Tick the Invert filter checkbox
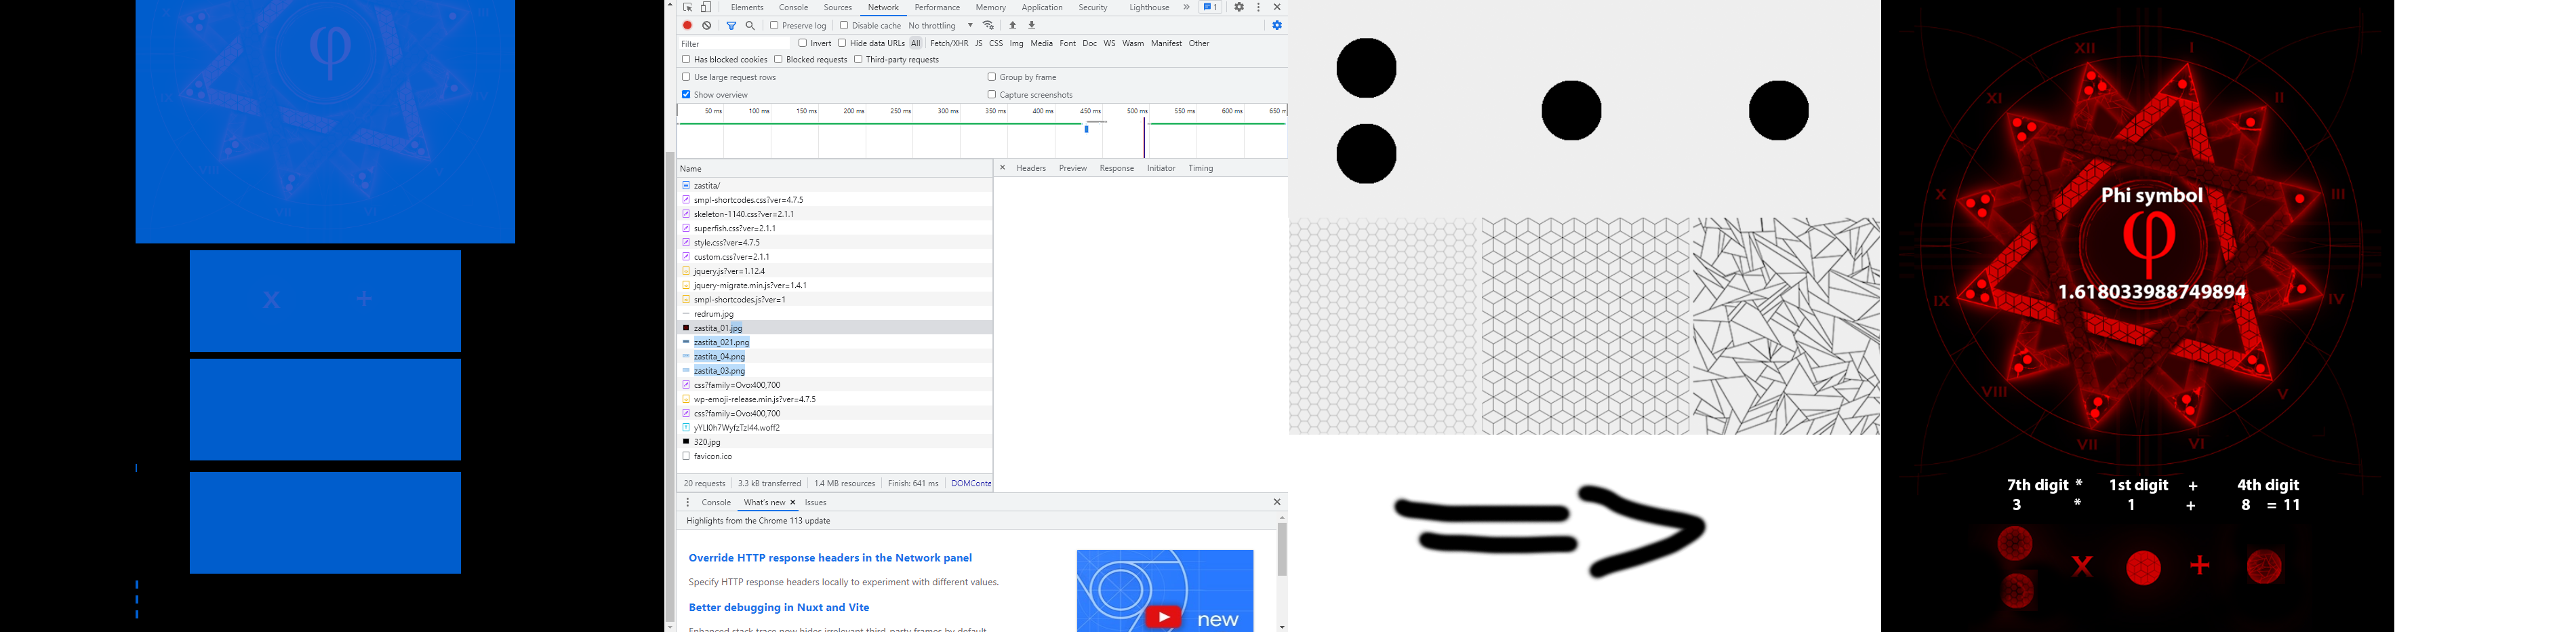Screen dimensions: 2576x632 803,43
